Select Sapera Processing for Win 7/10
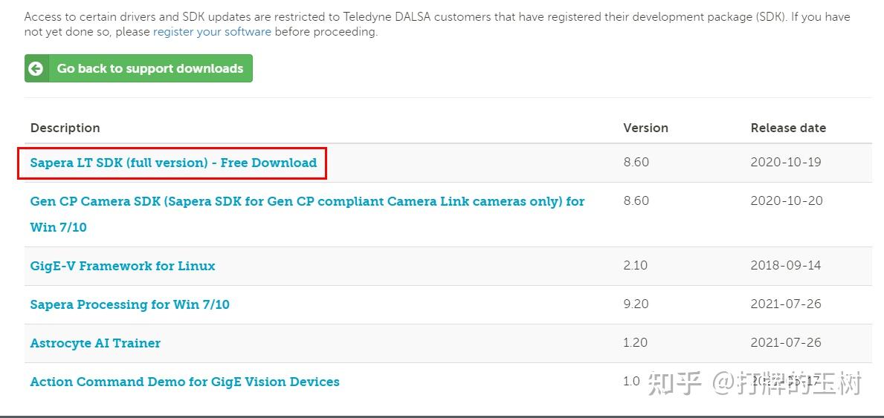The image size is (884, 418). tap(129, 304)
